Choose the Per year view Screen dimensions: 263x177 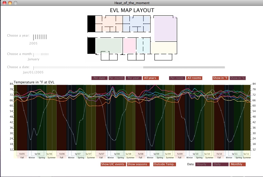tap(134, 78)
